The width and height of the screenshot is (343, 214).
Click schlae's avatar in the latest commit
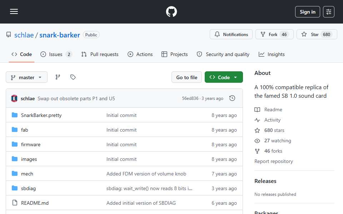14,98
